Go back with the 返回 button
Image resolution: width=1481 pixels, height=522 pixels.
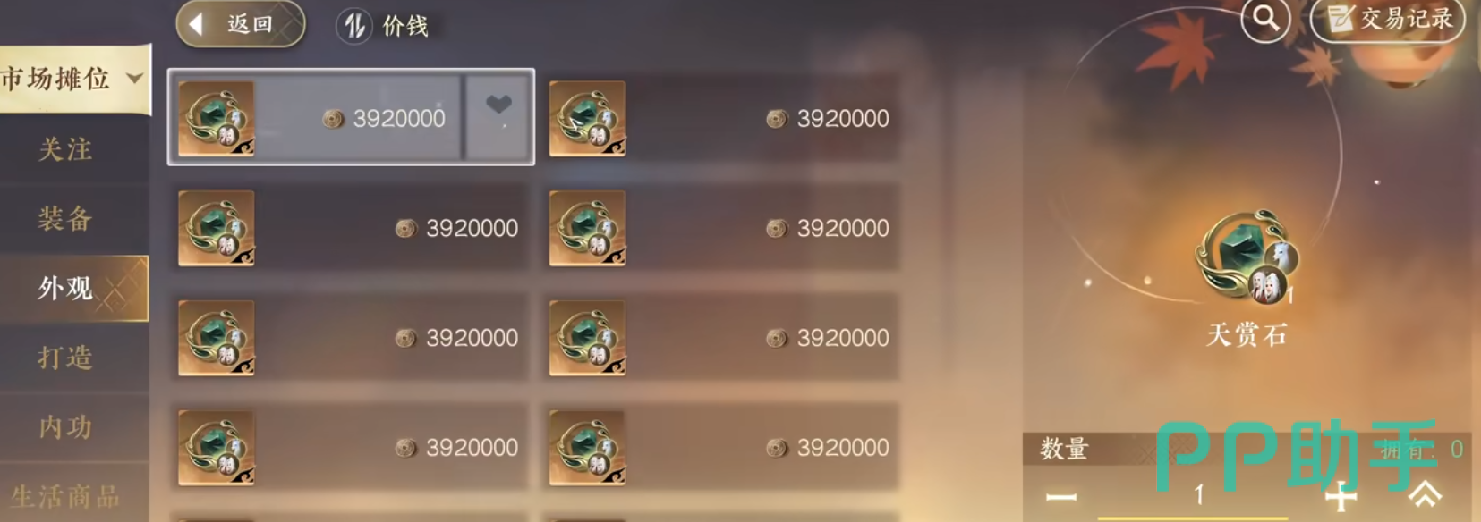coord(241,24)
